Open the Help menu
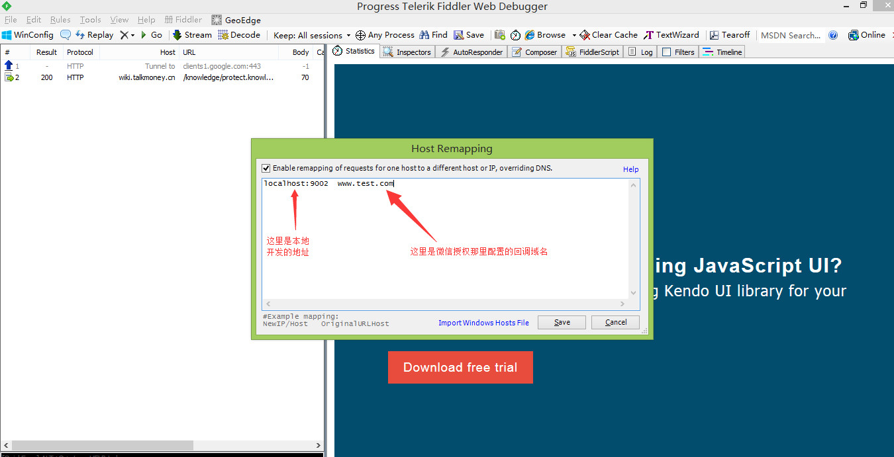 pyautogui.click(x=146, y=20)
